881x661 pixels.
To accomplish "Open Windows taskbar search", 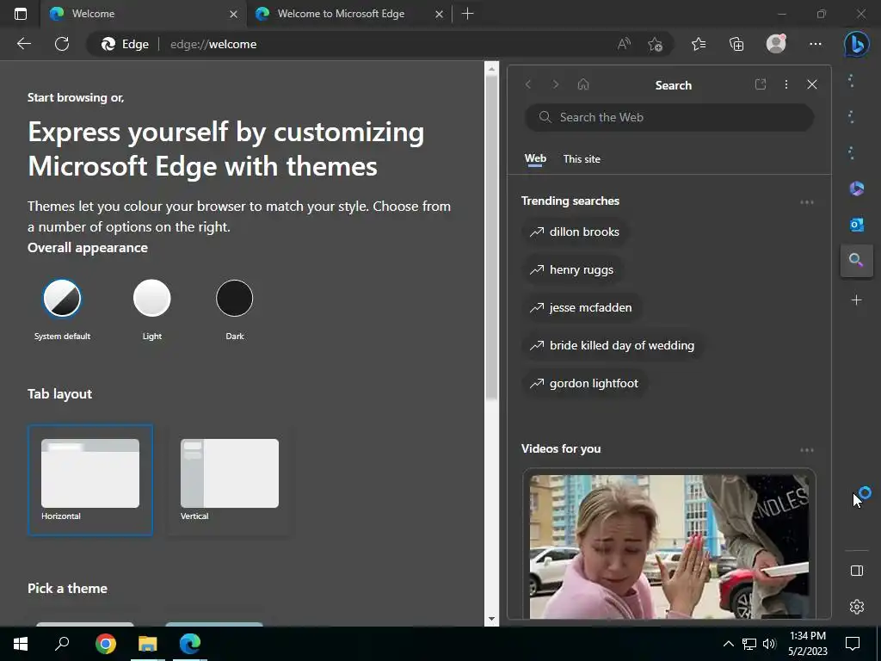I will point(62,644).
